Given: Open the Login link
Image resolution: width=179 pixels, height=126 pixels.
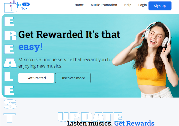Looking at the screenshot, I should point(142,5).
